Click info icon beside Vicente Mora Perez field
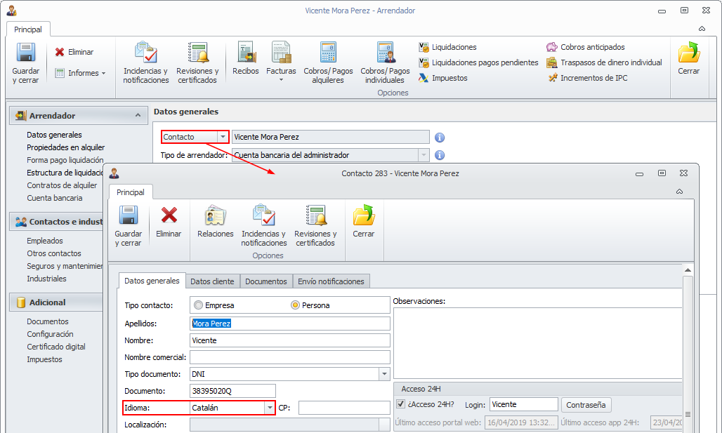The height and width of the screenshot is (433, 722). point(440,137)
